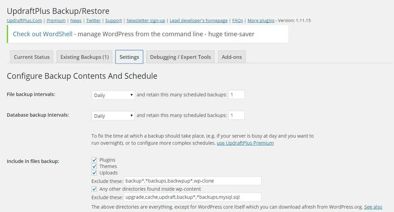Open the FAQs link
This screenshot has width=394, height=212.
coord(237,20)
